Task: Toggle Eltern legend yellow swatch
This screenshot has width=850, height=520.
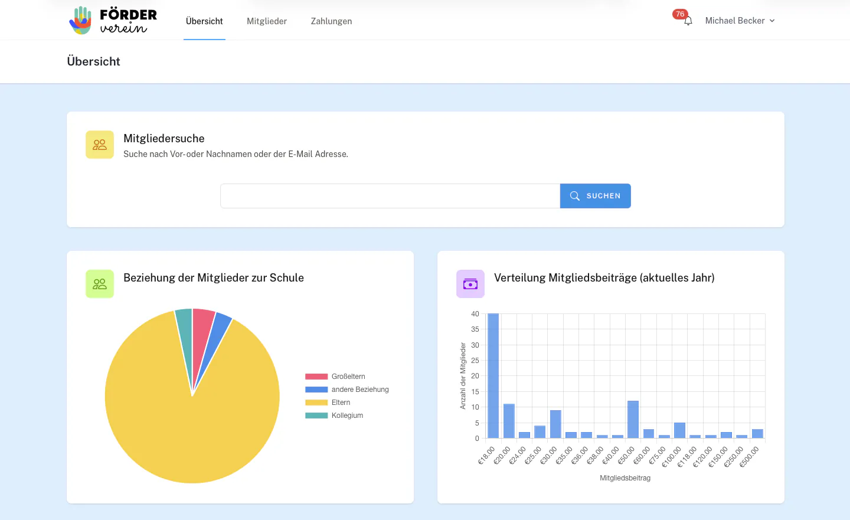Action: (x=316, y=403)
